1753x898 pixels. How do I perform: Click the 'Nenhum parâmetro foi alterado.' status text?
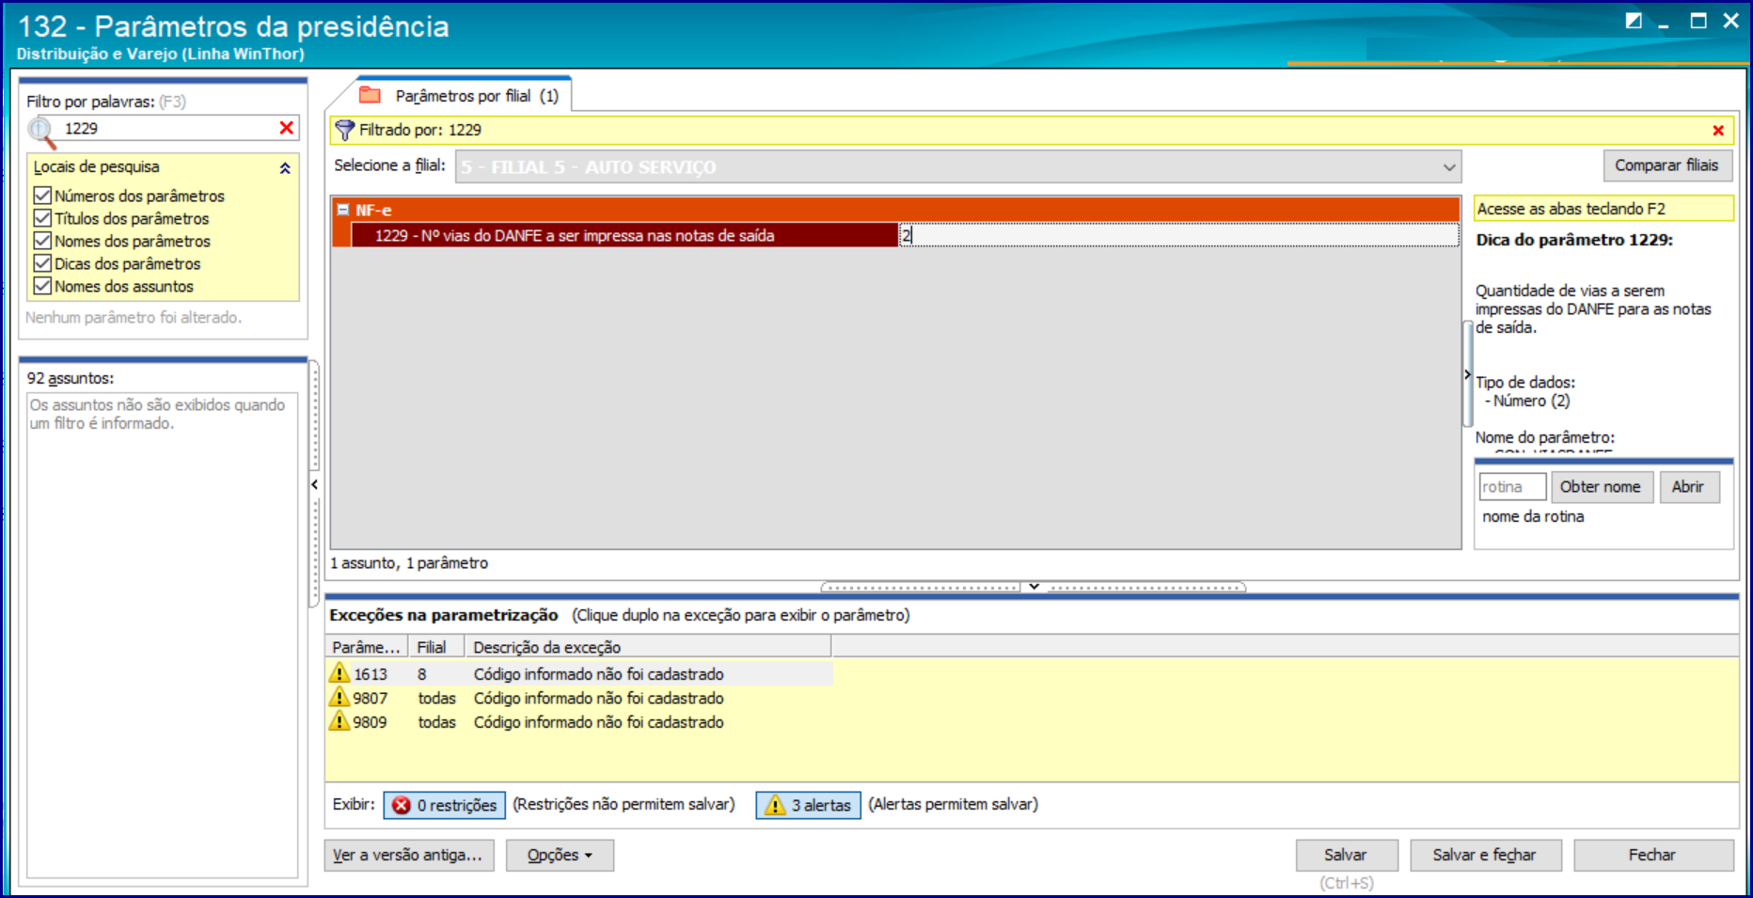(134, 318)
